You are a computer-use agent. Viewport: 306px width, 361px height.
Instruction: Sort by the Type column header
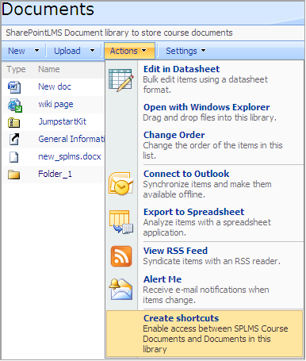tap(16, 69)
